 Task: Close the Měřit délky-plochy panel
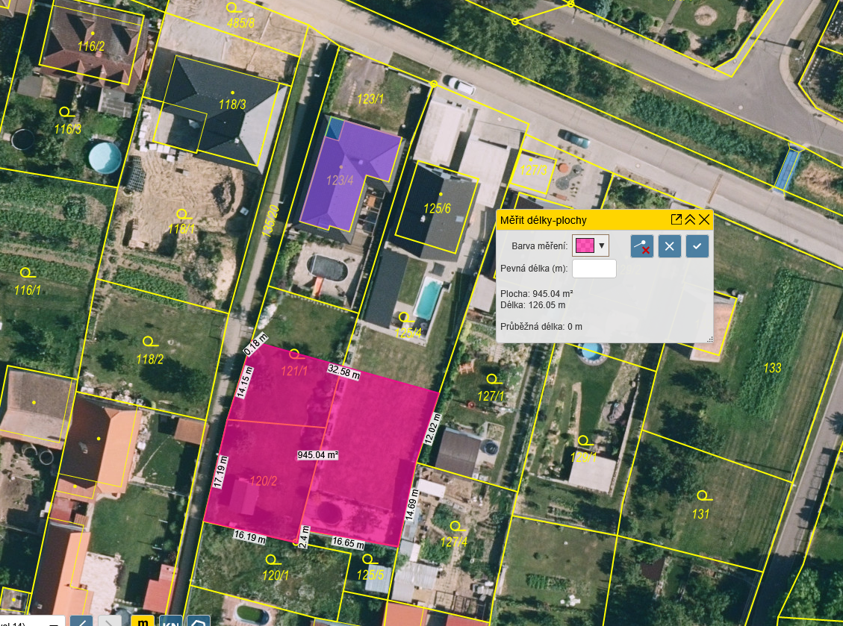704,219
